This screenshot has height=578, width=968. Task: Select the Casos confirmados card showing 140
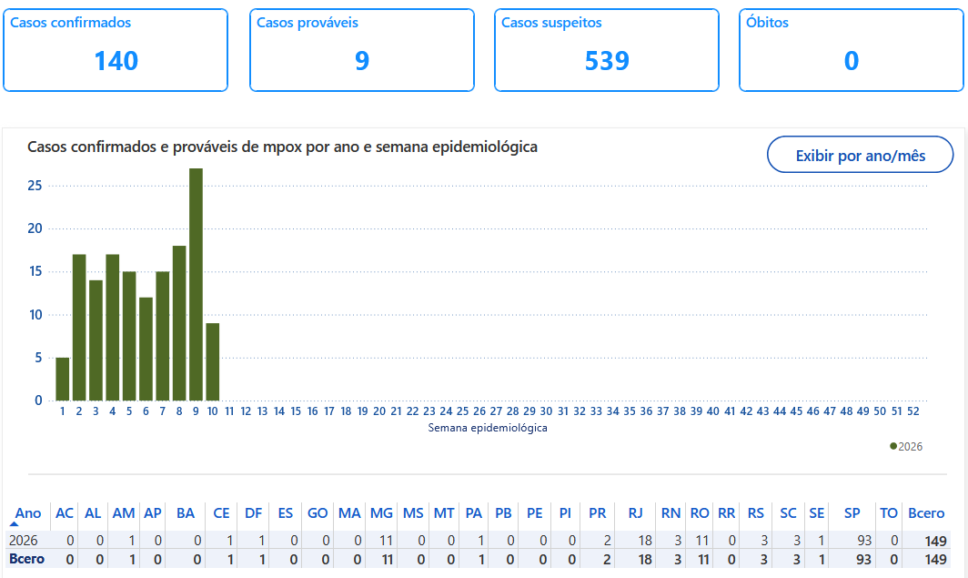coord(116,50)
